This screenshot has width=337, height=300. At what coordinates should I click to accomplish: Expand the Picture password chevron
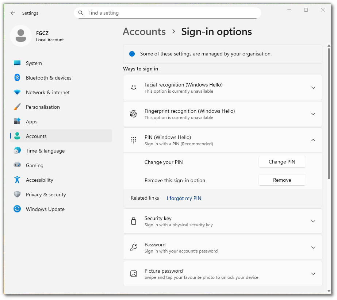[x=313, y=274]
